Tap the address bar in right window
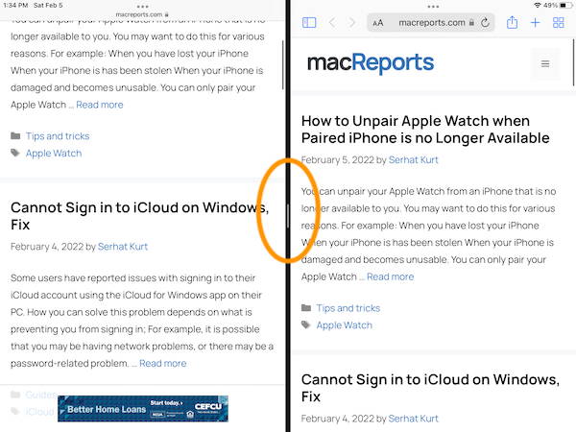 [430, 23]
